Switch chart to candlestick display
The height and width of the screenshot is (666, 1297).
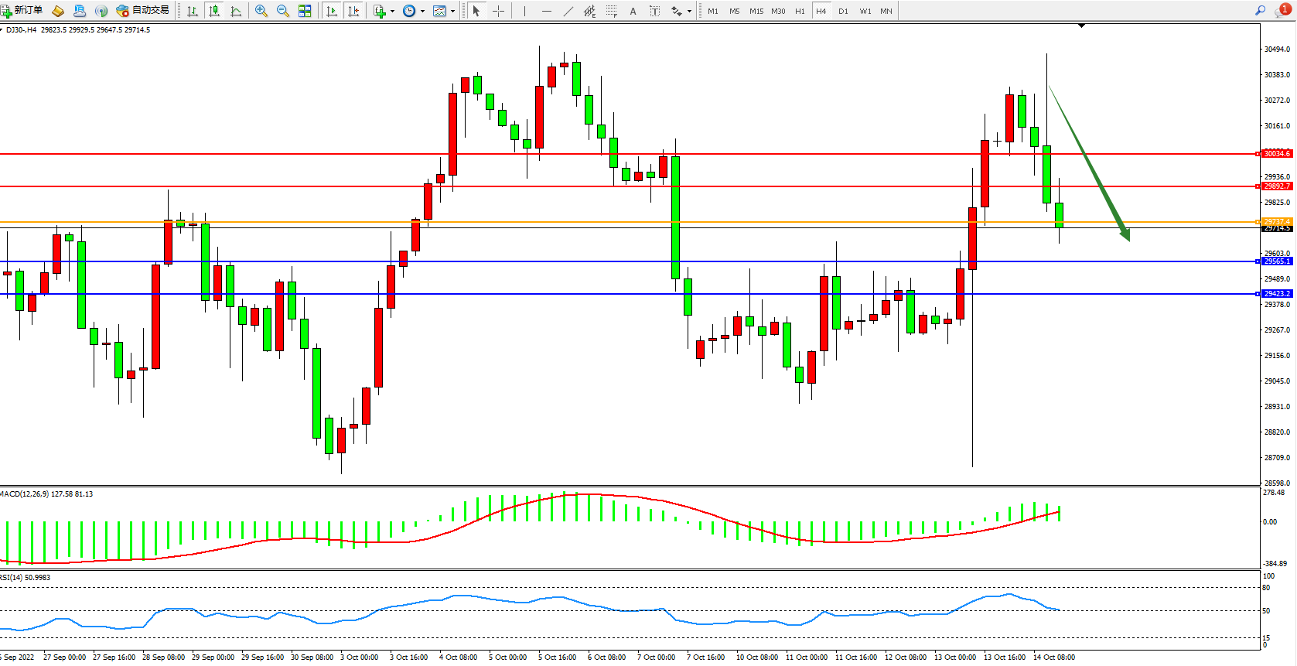tap(214, 11)
